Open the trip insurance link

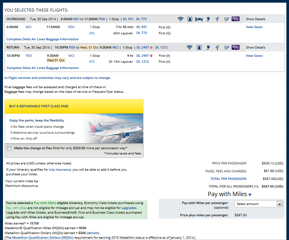pos(60,170)
